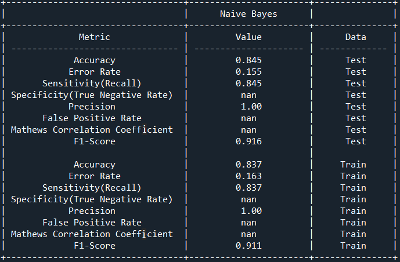Click the last "False Positive Rate" label

coord(92,223)
